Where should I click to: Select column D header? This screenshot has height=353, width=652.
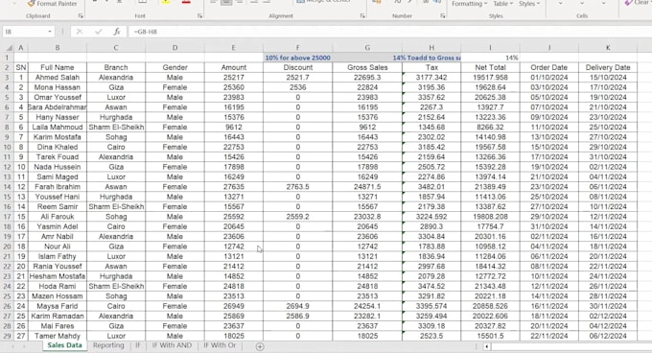click(x=175, y=48)
